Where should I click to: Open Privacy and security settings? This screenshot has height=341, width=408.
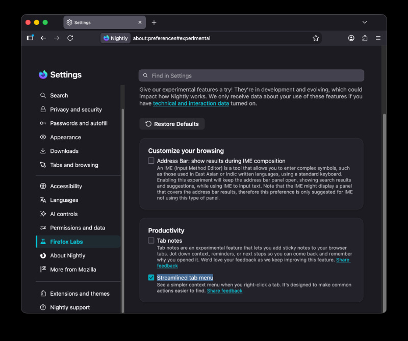(x=78, y=110)
